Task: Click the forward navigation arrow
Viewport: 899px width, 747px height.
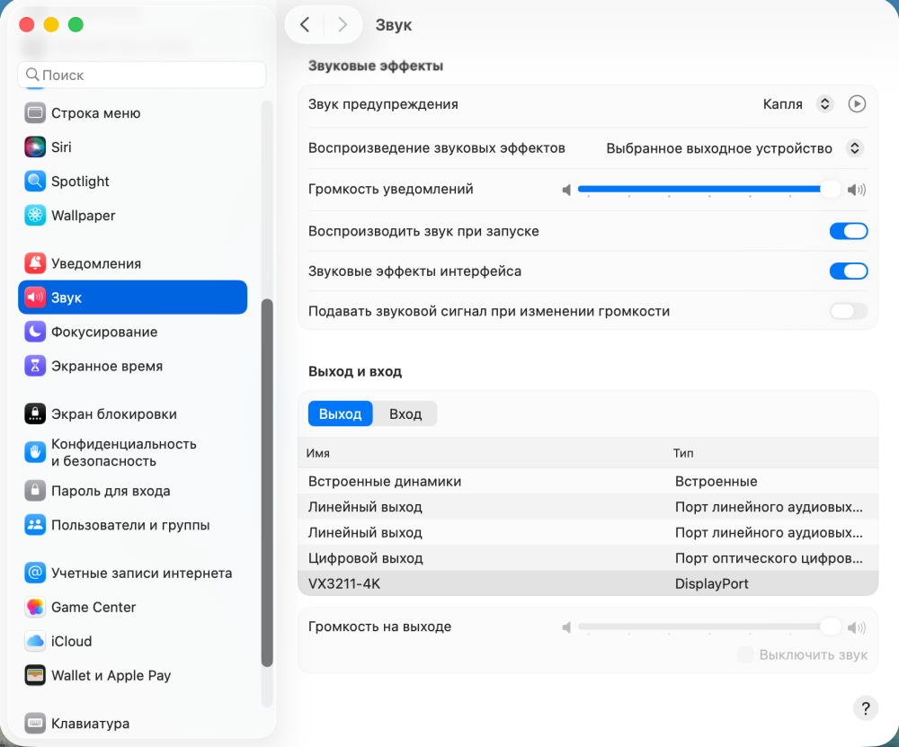Action: point(343,24)
